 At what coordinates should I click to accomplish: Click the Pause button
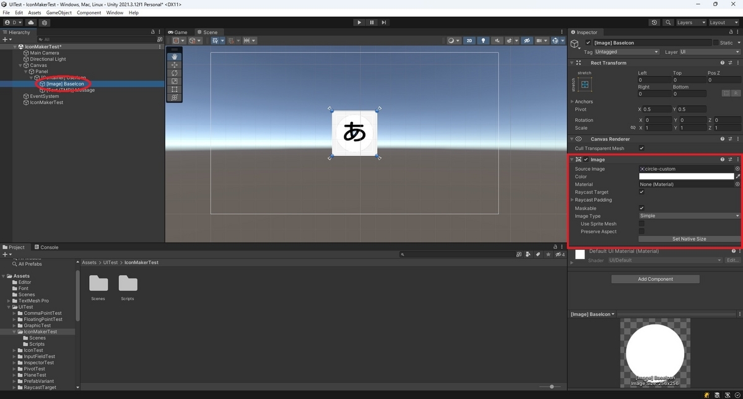coord(371,22)
